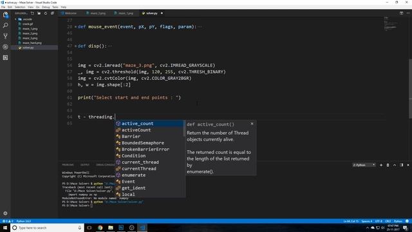412x232 pixels.
Task: Click Refresh icon in explorer header
Action: pos(46,13)
